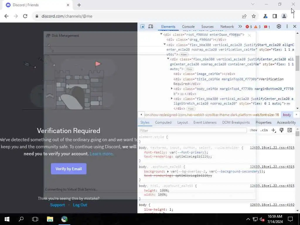Click the styles Filter input field
Screen dimensions: 300x225
click(x=193, y=130)
